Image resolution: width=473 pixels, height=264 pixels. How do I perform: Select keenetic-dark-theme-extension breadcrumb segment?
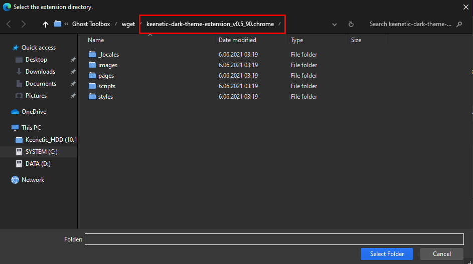click(x=210, y=24)
